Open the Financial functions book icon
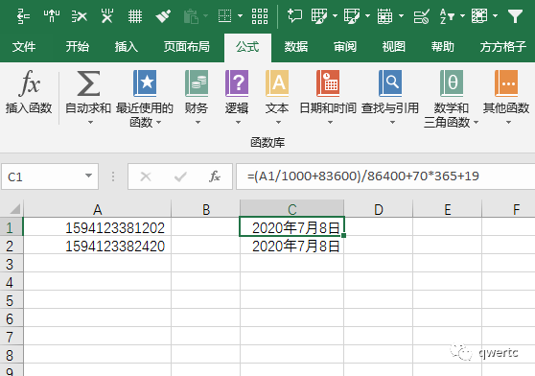 pyautogui.click(x=197, y=83)
